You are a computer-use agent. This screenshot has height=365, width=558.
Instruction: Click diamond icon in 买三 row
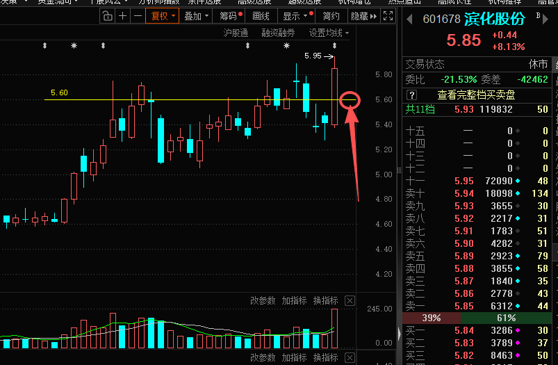pos(518,355)
